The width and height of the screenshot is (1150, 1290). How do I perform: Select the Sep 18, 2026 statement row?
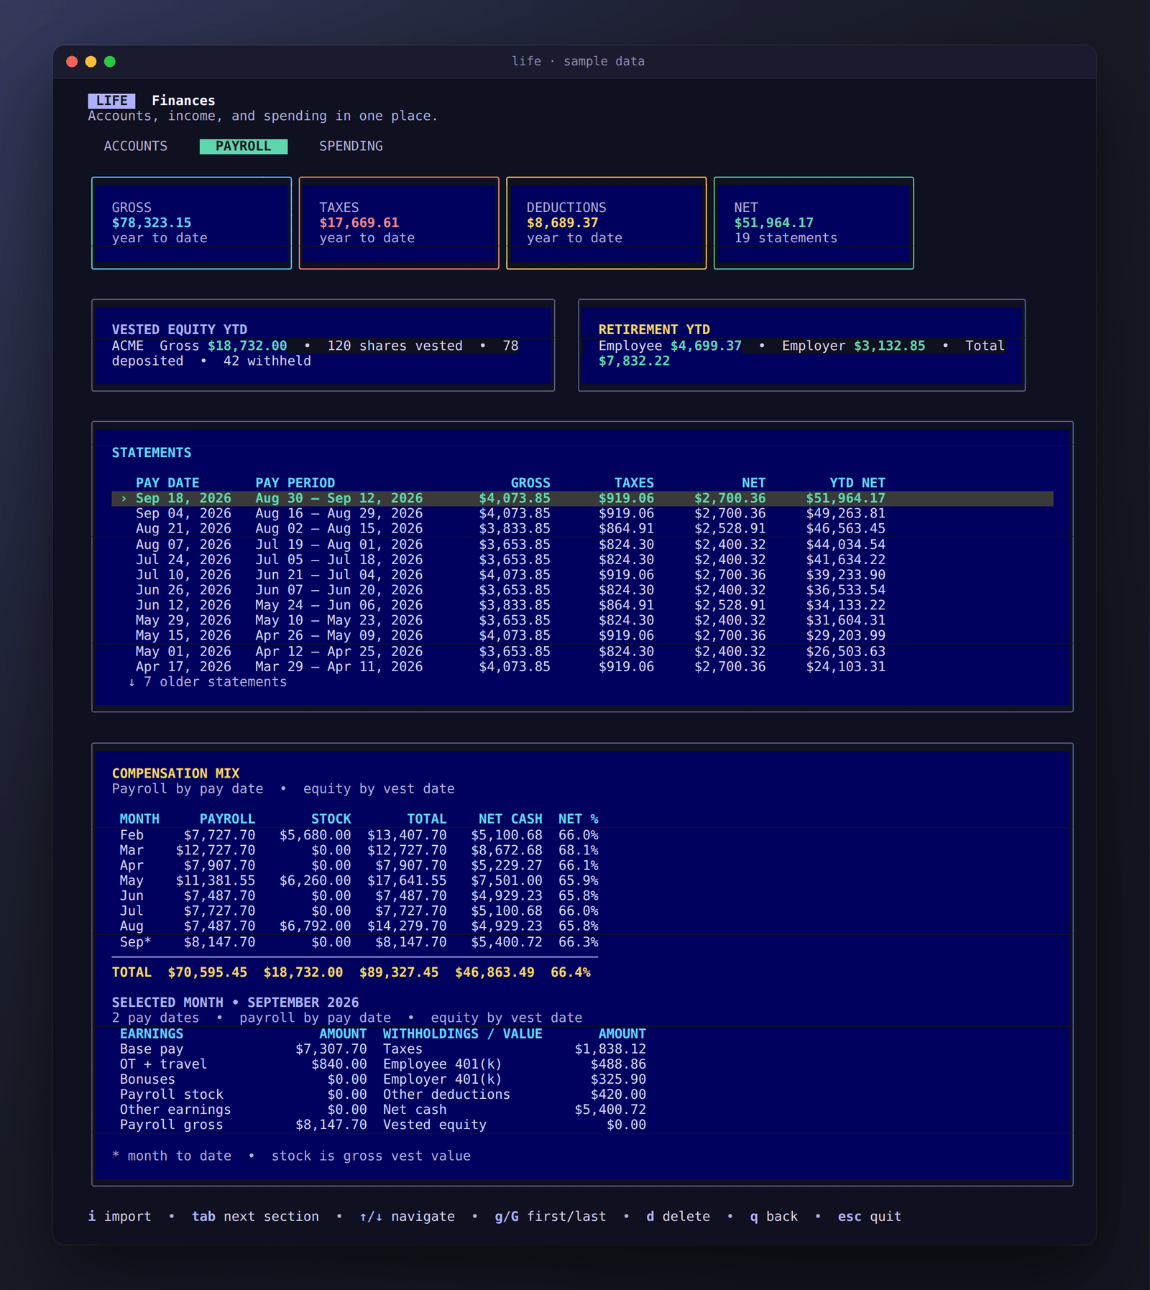tap(582, 498)
